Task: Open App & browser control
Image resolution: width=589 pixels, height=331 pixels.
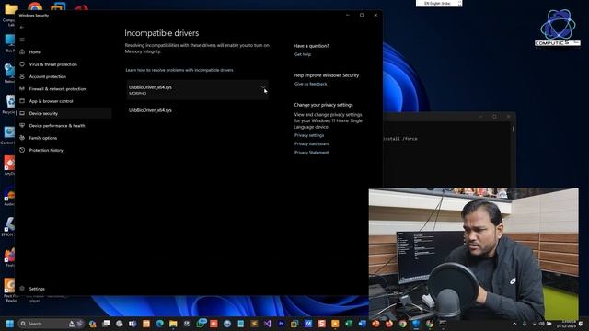Action: point(52,101)
